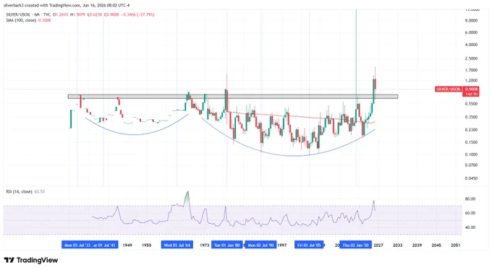The image size is (492, 270).
Task: Click the 0.1000 price axis label
Action: pos(471,154)
